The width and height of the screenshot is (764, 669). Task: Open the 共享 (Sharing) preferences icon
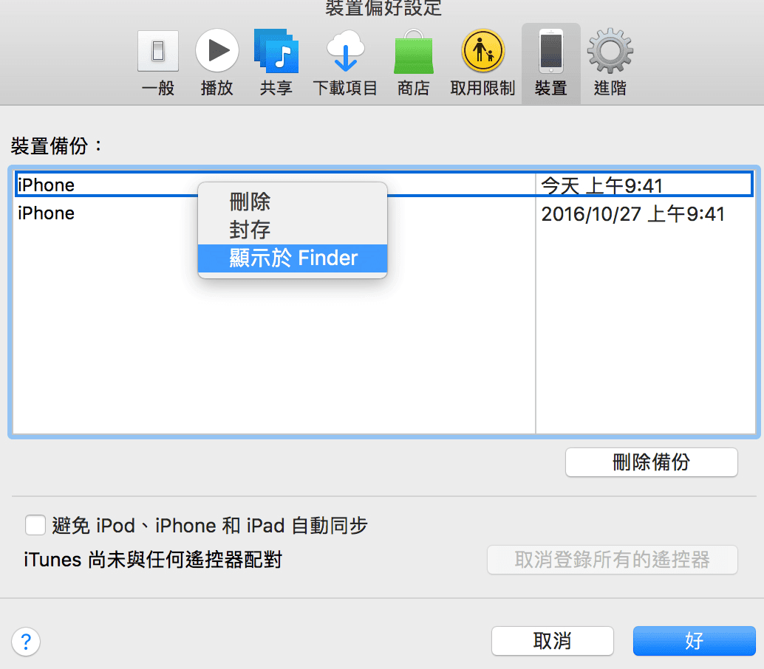point(276,52)
